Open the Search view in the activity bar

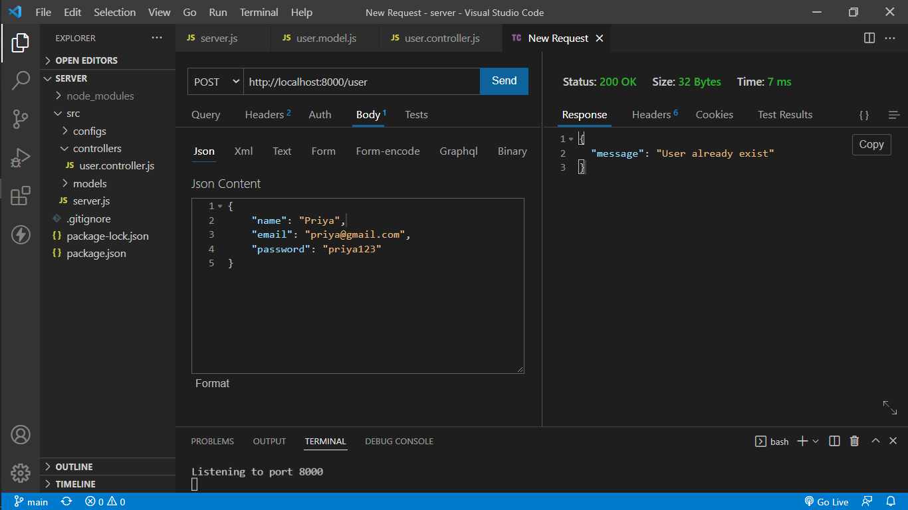click(x=21, y=80)
